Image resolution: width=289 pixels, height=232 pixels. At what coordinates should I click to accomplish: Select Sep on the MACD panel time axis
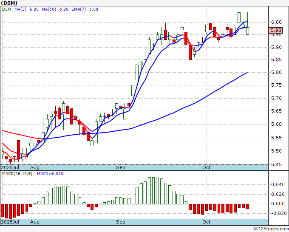pos(121,222)
